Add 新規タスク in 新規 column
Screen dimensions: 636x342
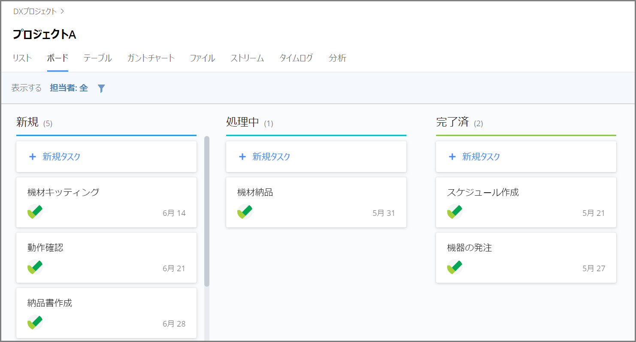pos(106,157)
